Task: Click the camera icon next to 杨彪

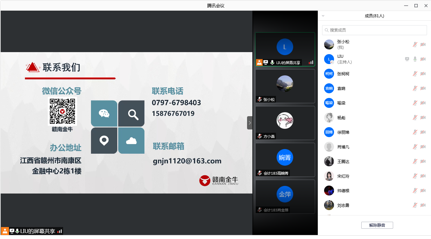Action: coord(423,118)
